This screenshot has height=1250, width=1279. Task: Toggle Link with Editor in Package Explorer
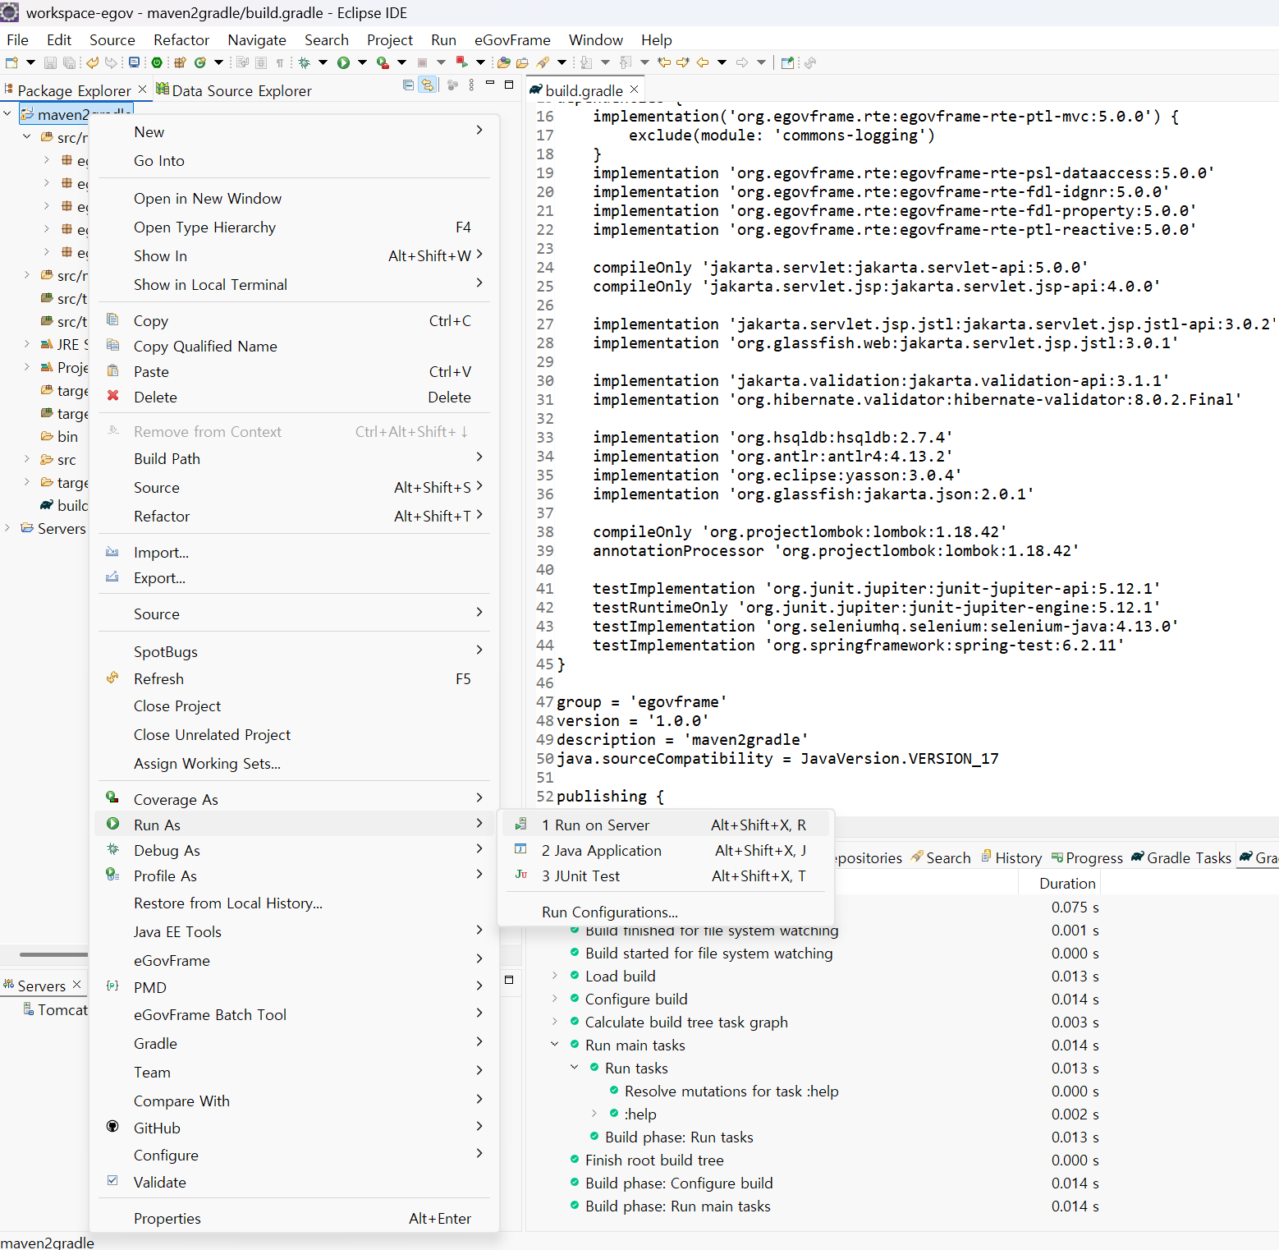tap(427, 85)
